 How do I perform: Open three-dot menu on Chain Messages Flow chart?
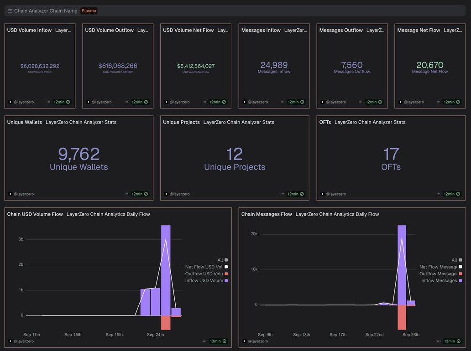[x=439, y=341]
